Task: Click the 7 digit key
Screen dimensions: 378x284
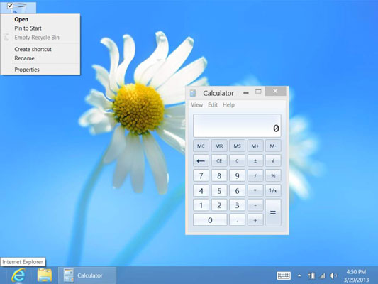Action: coord(201,175)
